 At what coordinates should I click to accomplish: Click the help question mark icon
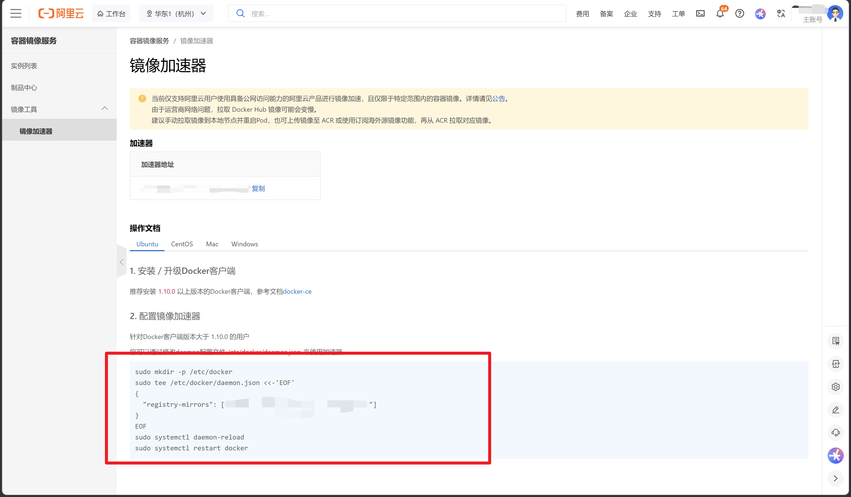click(x=739, y=14)
